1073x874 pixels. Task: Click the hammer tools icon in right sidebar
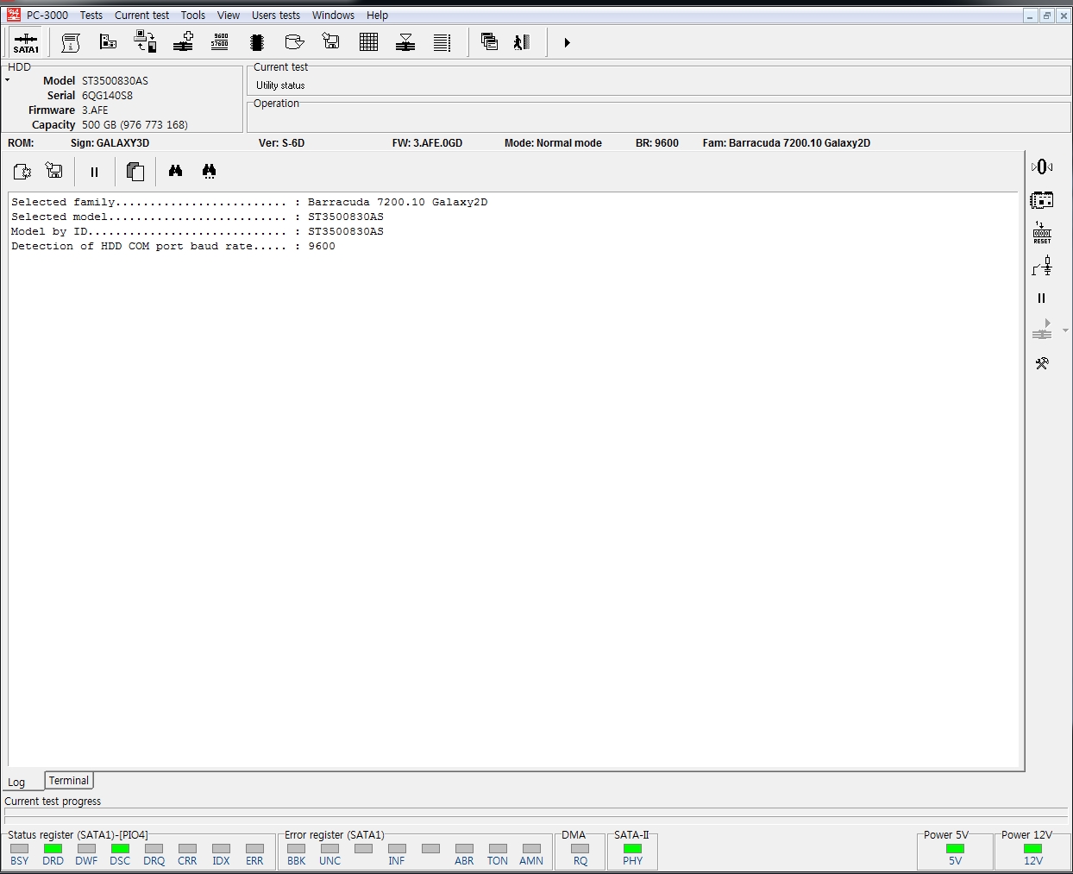1042,363
